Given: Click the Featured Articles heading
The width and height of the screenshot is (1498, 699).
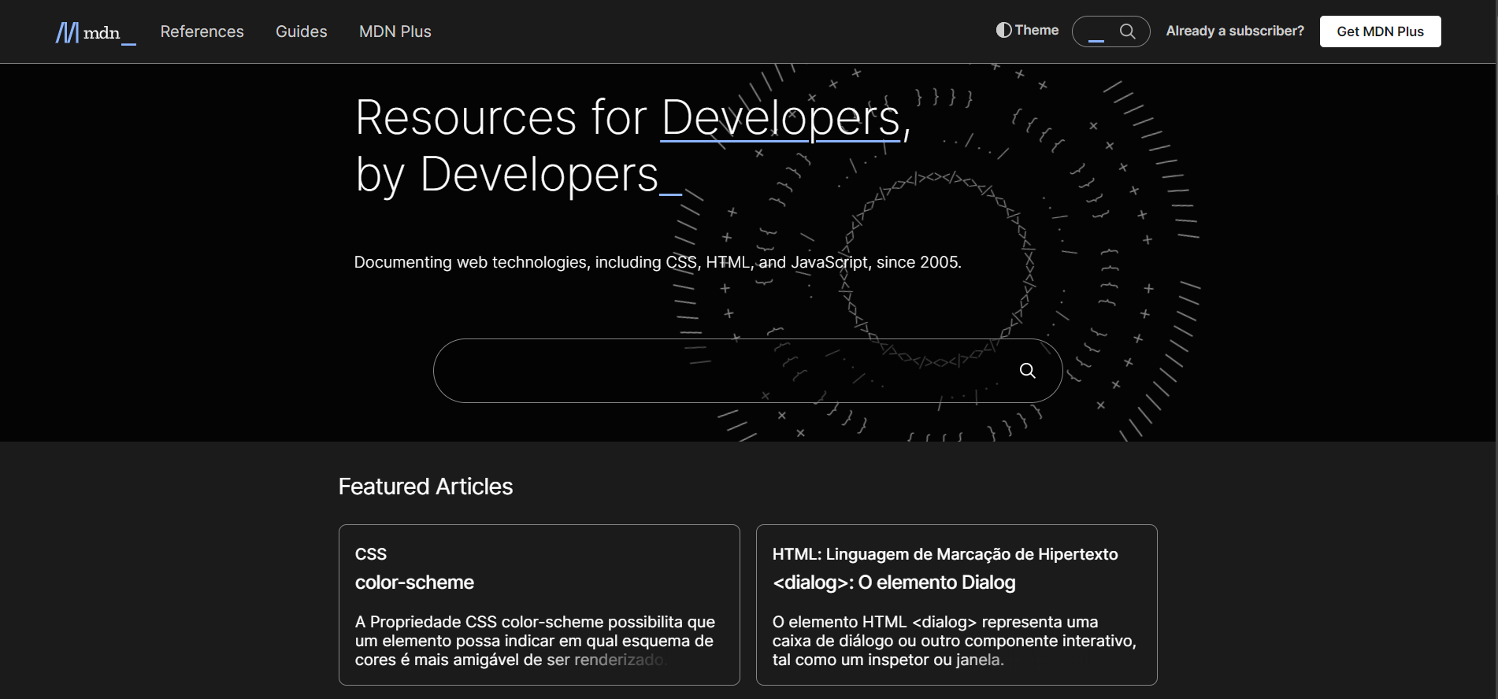Looking at the screenshot, I should coord(425,486).
